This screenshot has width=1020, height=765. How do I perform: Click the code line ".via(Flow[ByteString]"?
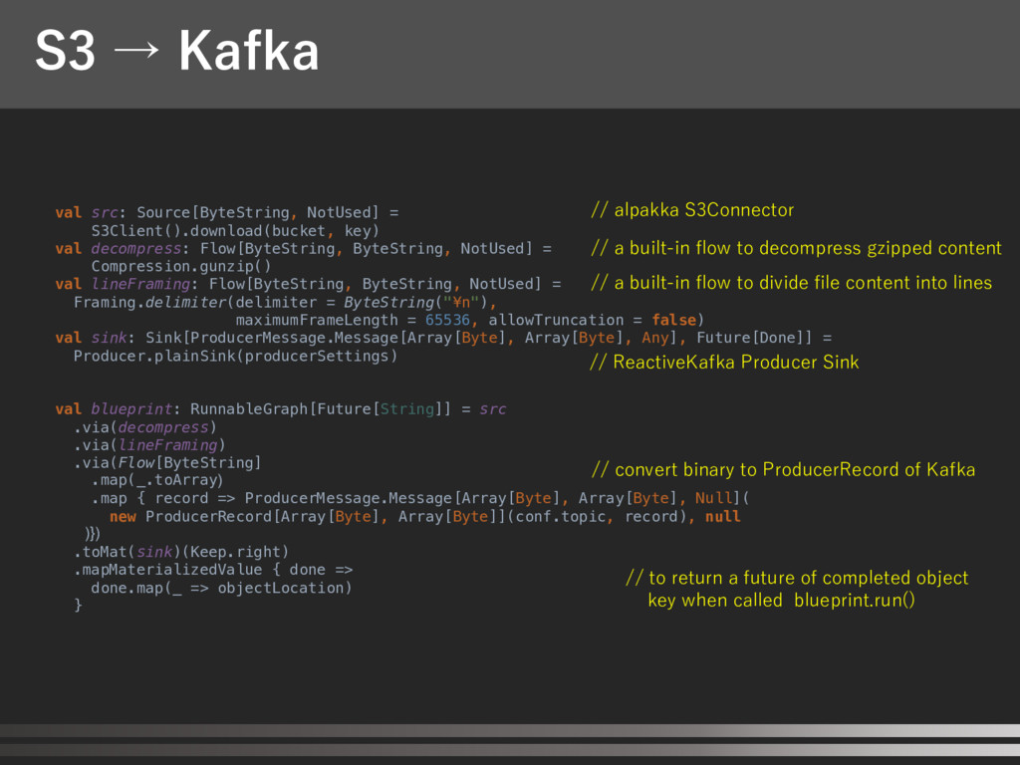167,462
